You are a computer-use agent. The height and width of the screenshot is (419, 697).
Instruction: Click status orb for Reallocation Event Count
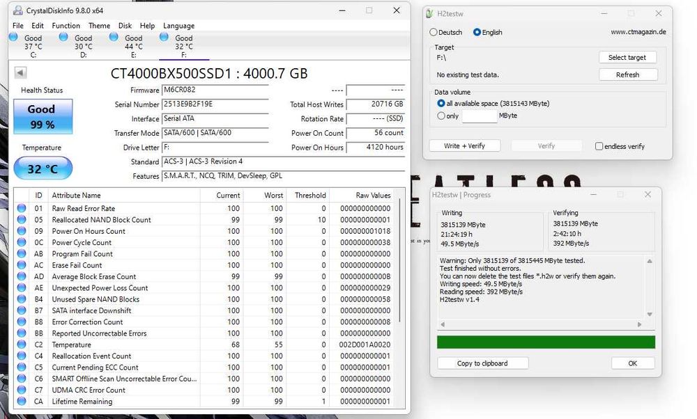click(x=22, y=356)
